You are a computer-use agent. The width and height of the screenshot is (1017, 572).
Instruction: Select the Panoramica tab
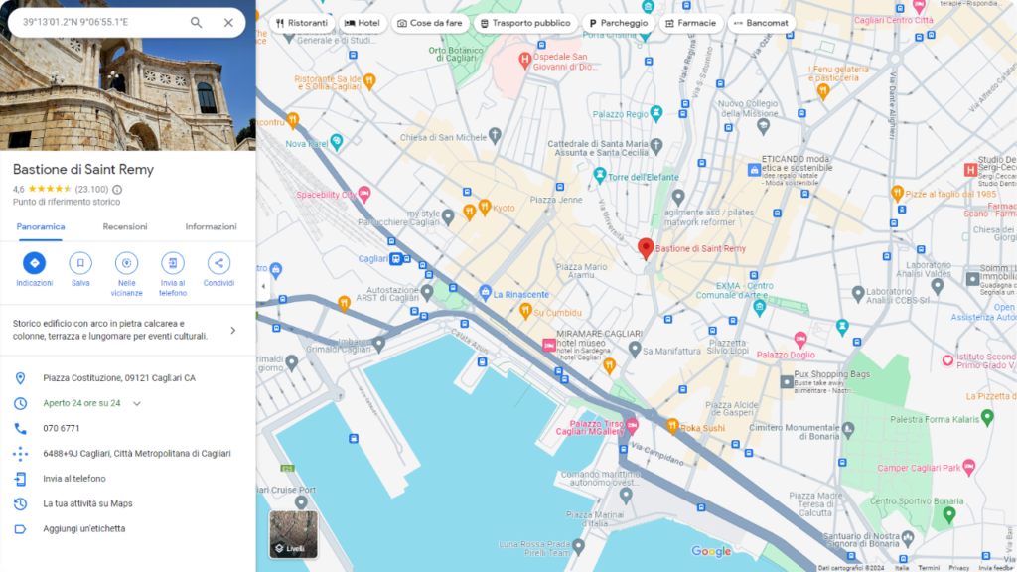coord(40,227)
